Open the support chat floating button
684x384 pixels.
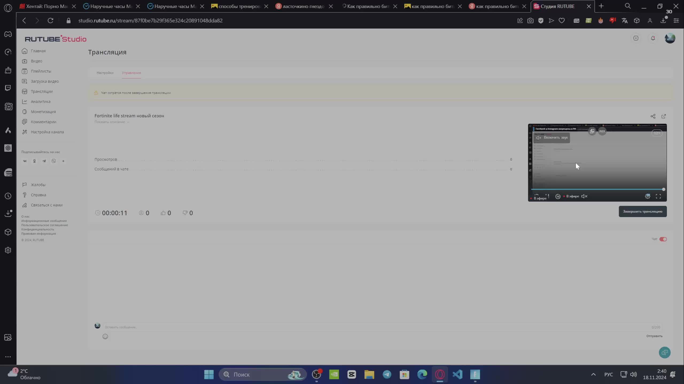point(665,353)
